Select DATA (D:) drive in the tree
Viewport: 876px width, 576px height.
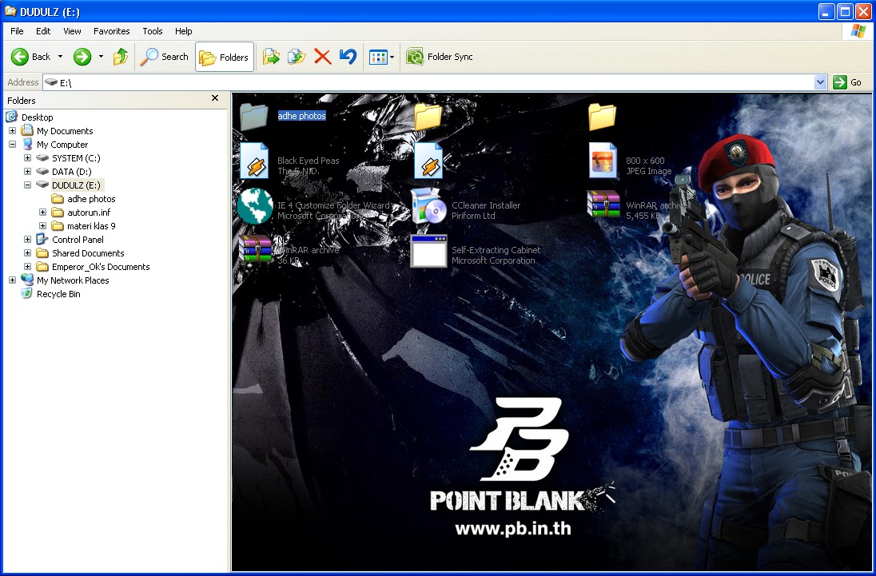(x=71, y=171)
